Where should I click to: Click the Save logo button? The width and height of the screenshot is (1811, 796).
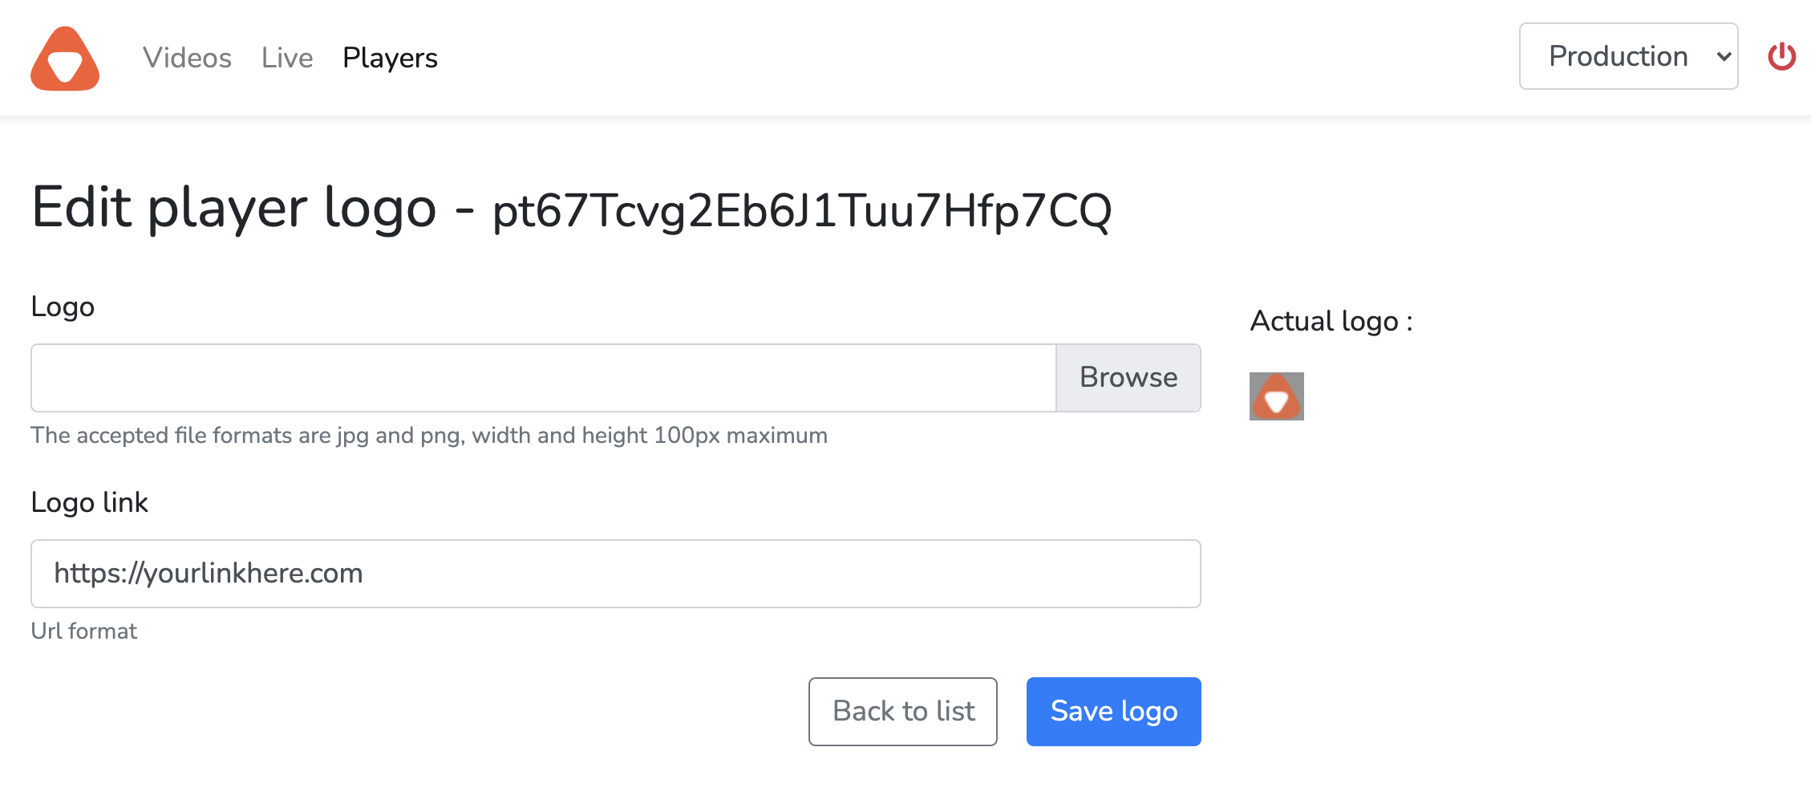[1113, 712]
